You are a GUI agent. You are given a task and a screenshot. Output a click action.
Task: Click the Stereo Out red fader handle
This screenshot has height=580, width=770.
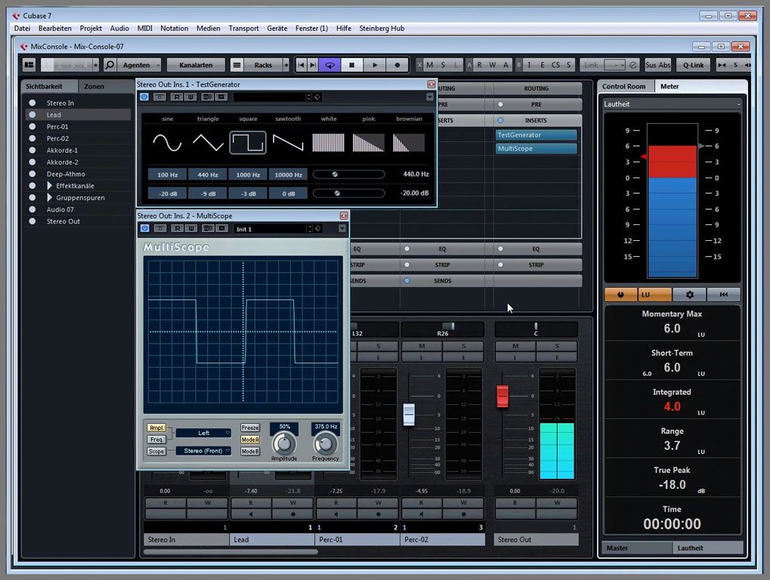(x=503, y=396)
